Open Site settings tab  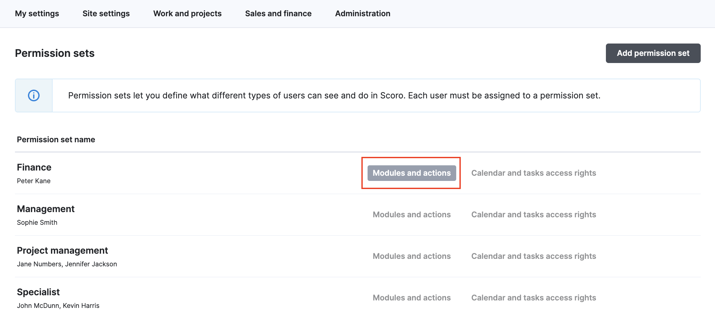(x=106, y=13)
